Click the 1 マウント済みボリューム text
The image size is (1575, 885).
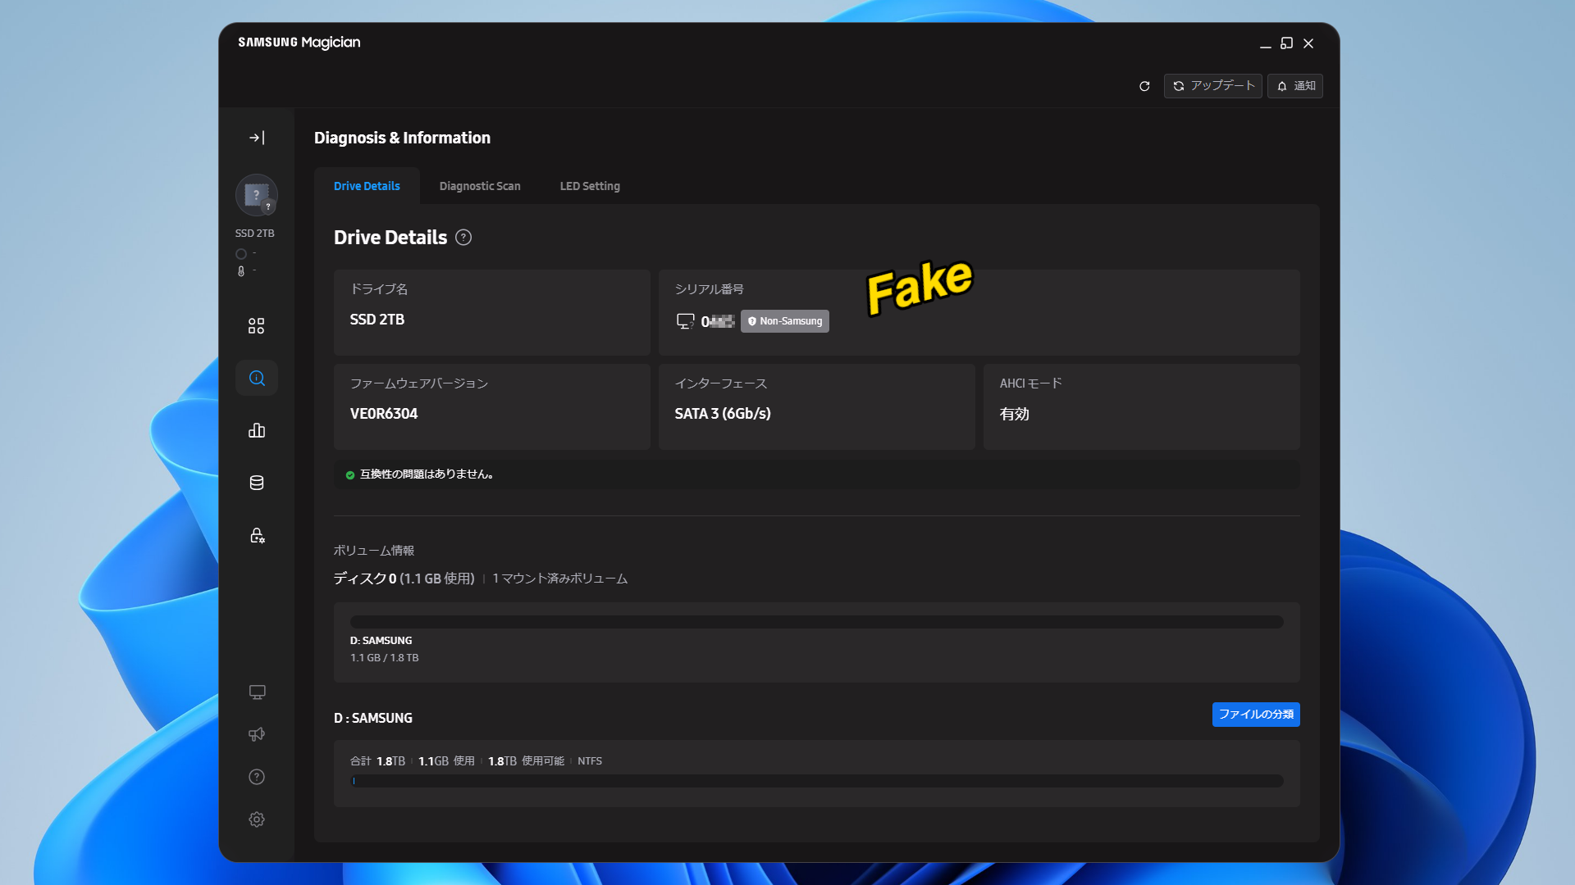[559, 579]
